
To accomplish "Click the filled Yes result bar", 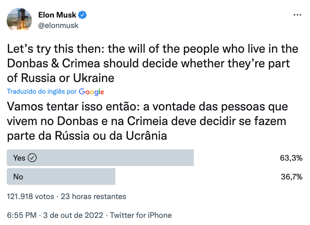I will 100,158.
